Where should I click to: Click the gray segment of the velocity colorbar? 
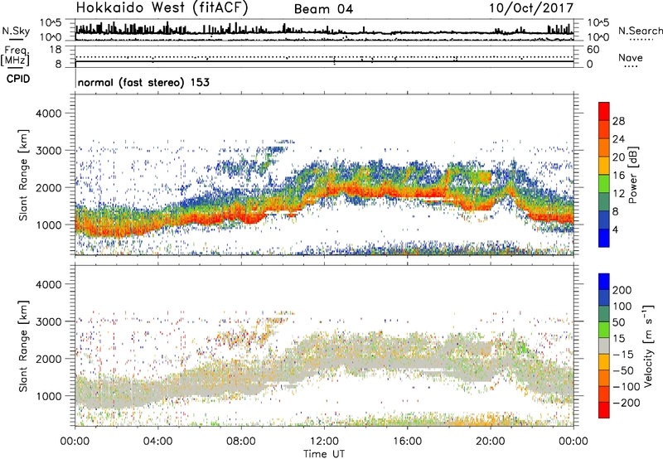pos(604,346)
